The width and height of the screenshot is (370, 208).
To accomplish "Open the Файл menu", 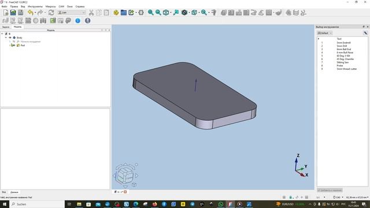I will pyautogui.click(x=4, y=6).
